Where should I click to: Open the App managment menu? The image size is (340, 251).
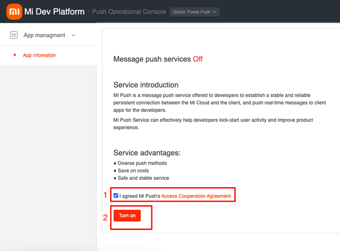44,35
